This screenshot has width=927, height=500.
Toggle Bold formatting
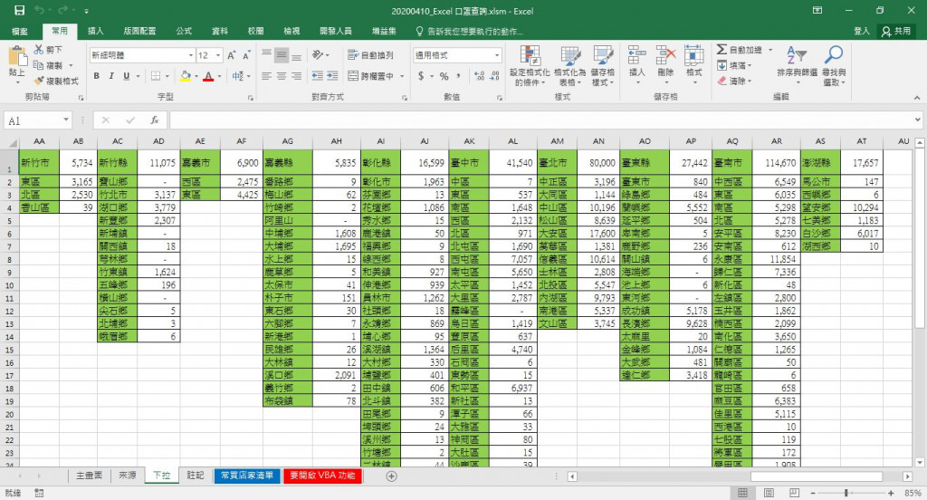96,76
